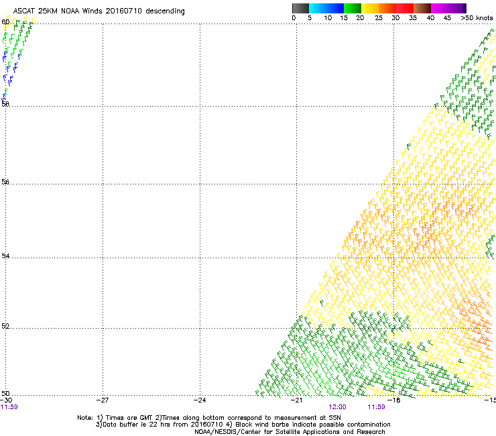Click the '11:59' time next to 12:00
Image resolution: width=496 pixels, height=436 pixels.
pyautogui.click(x=377, y=407)
